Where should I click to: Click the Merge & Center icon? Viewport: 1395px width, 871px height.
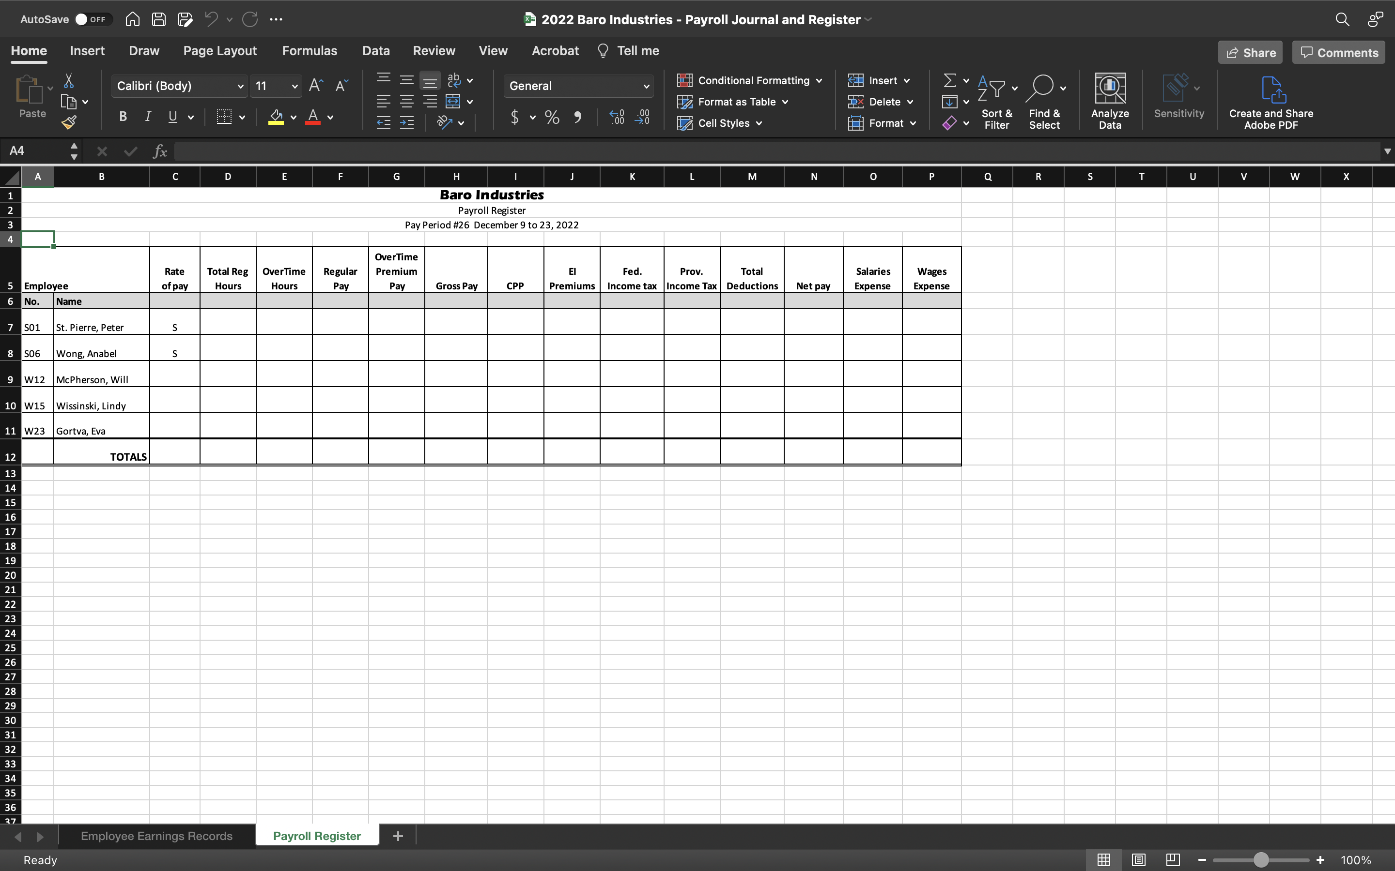[x=453, y=102]
